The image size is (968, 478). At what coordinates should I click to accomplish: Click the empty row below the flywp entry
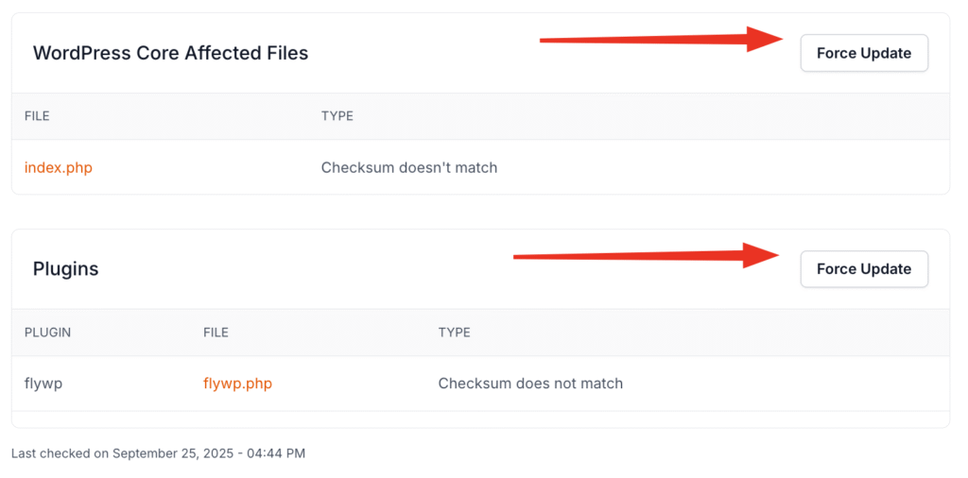pos(480,418)
